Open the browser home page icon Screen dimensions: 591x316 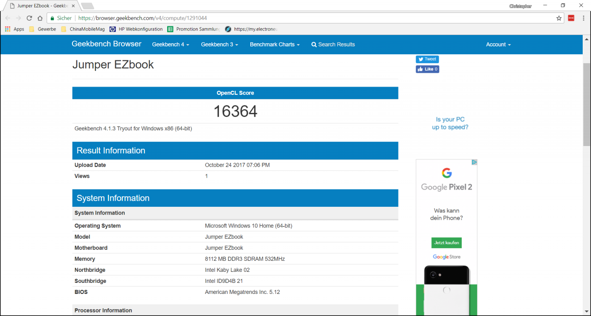coord(40,18)
